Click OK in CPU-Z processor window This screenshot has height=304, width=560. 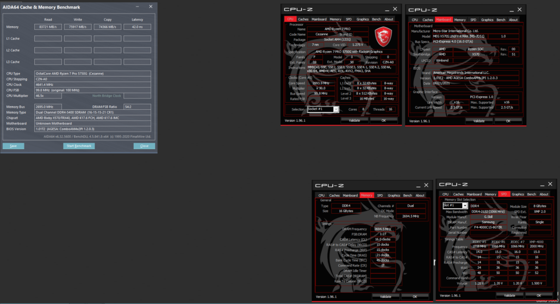coord(383,120)
